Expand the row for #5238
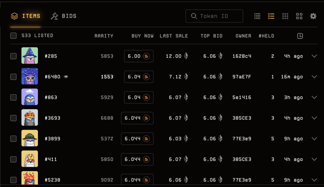Image resolution: width=324 pixels, height=187 pixels. click(x=314, y=180)
